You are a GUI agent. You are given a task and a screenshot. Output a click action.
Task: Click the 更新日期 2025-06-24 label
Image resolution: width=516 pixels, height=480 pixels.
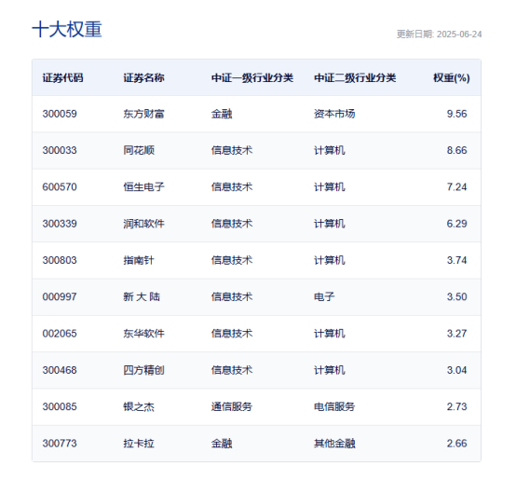439,34
